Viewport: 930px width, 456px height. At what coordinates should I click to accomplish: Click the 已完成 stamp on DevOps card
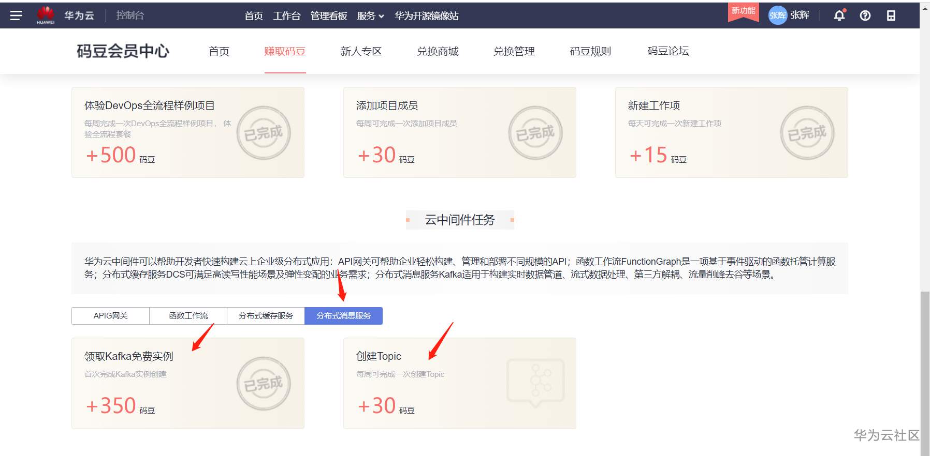tap(264, 133)
